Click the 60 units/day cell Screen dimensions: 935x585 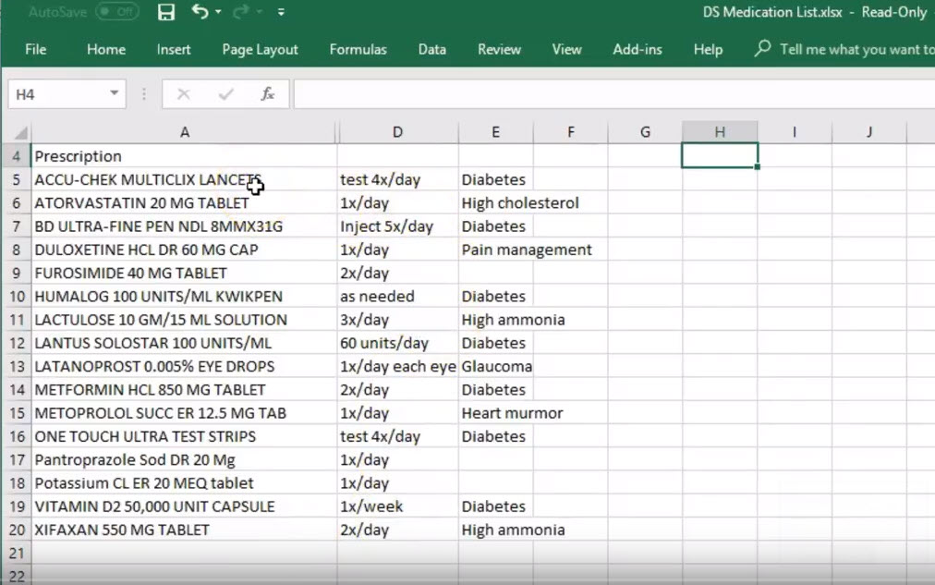[x=397, y=343]
